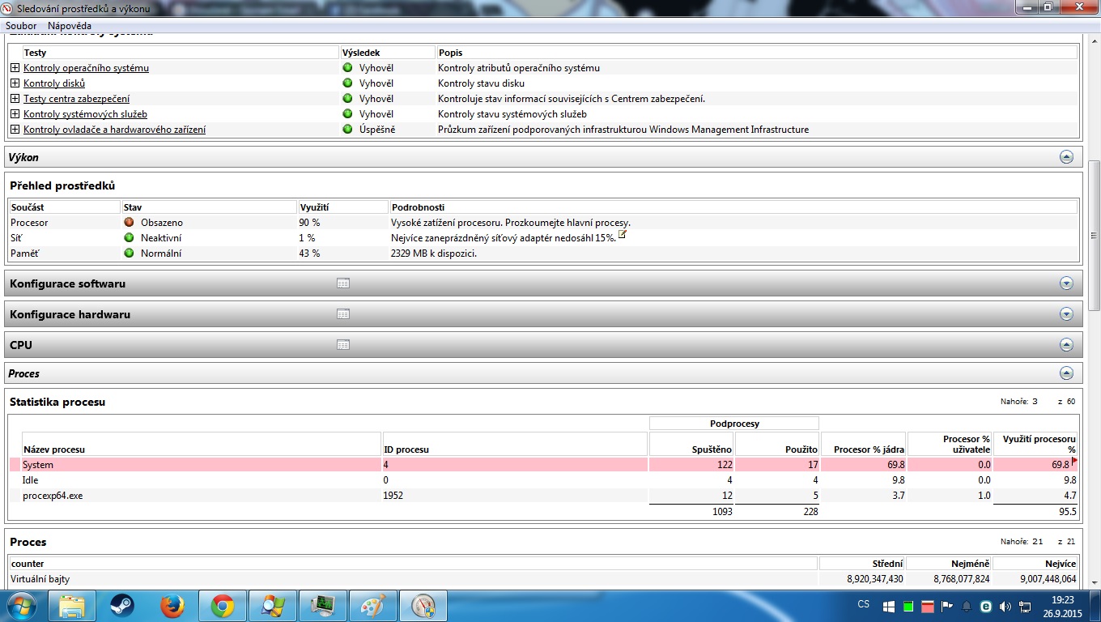Collapse the CPU section
Image resolution: width=1101 pixels, height=622 pixels.
click(x=1066, y=345)
